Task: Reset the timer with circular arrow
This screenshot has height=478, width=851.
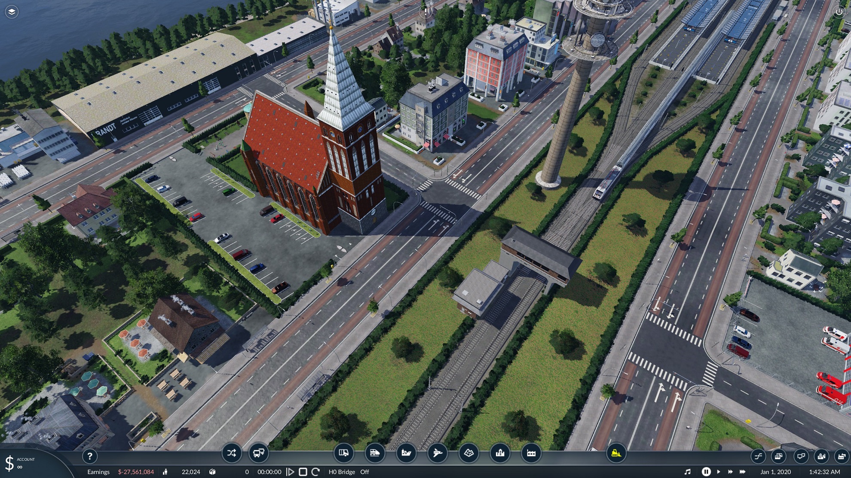Action: (315, 472)
